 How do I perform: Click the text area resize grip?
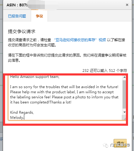coord(125,119)
